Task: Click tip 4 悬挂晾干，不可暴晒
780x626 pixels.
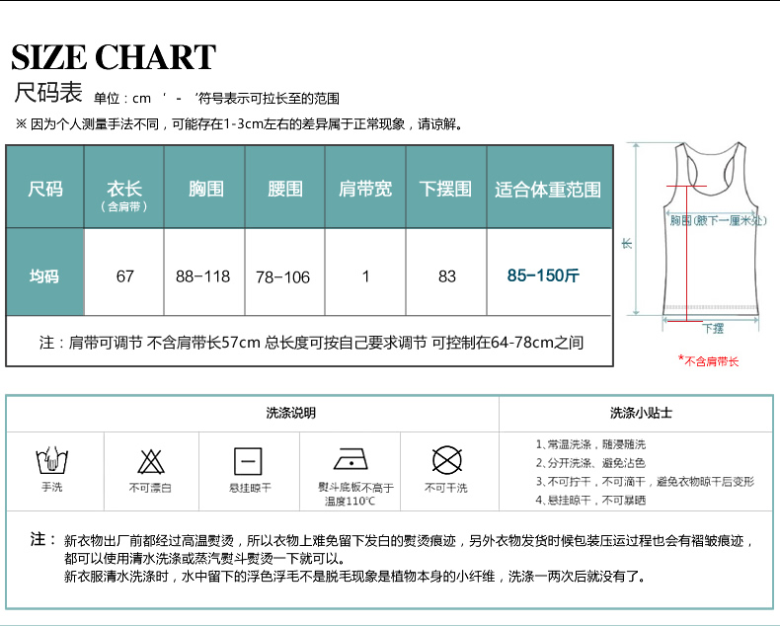Action: pyautogui.click(x=590, y=500)
